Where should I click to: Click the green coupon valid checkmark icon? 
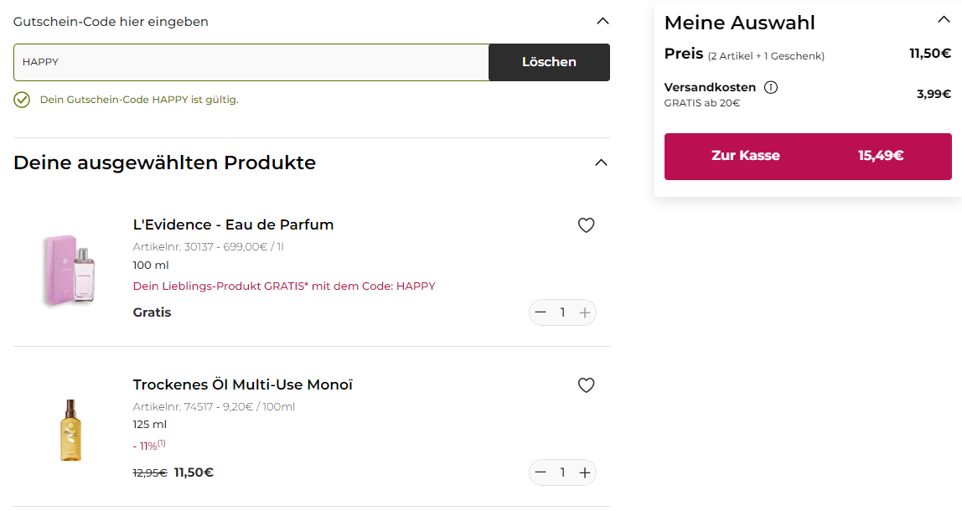(22, 100)
